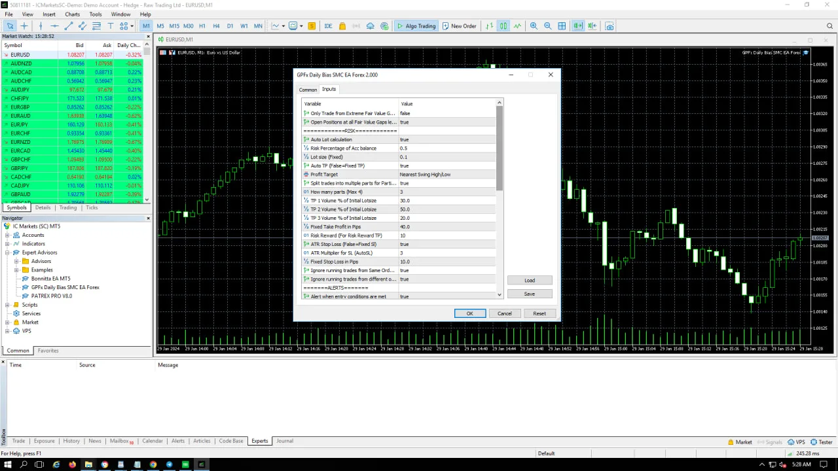Expand the Market node in Navigator
This screenshot has height=471, width=838.
(8, 322)
